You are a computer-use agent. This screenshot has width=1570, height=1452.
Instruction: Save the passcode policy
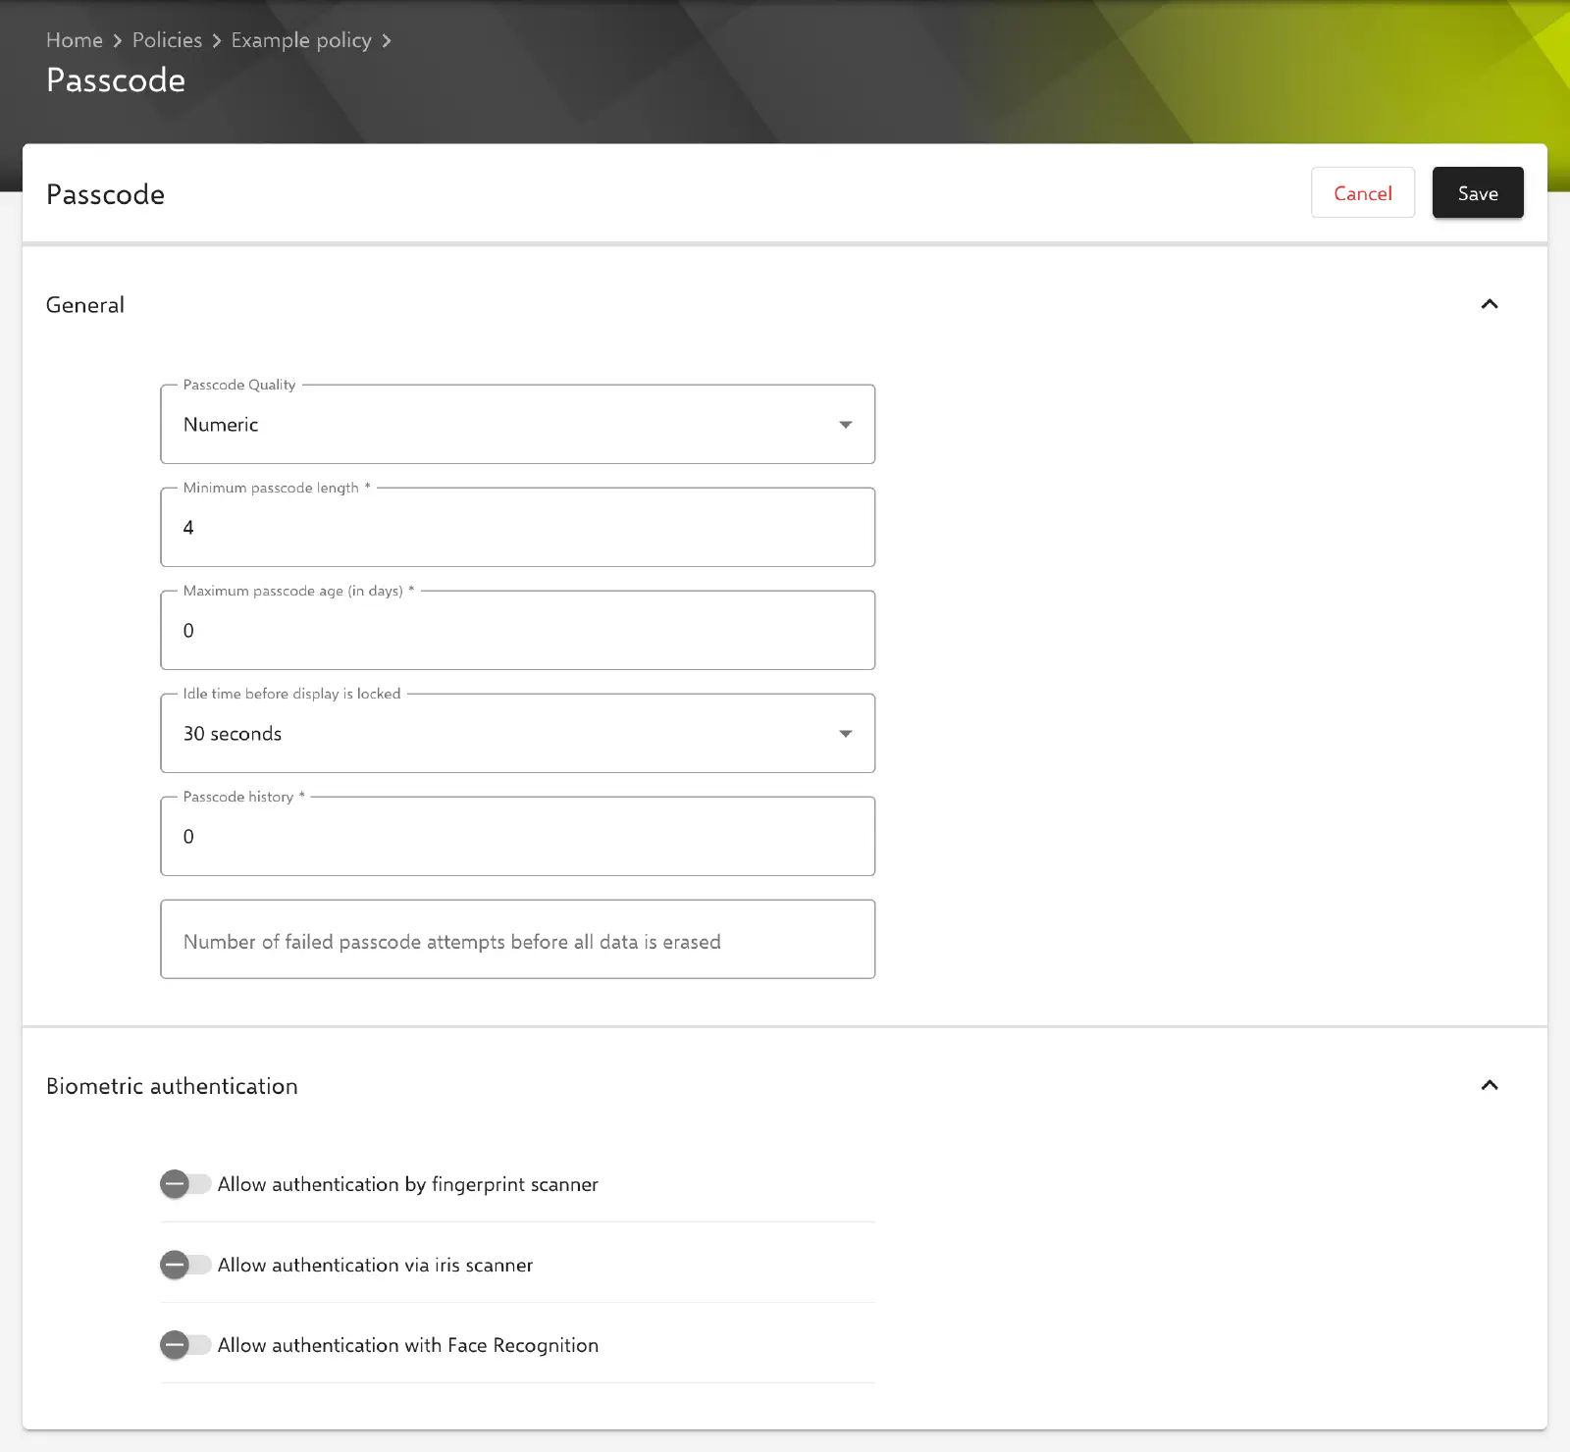point(1478,192)
